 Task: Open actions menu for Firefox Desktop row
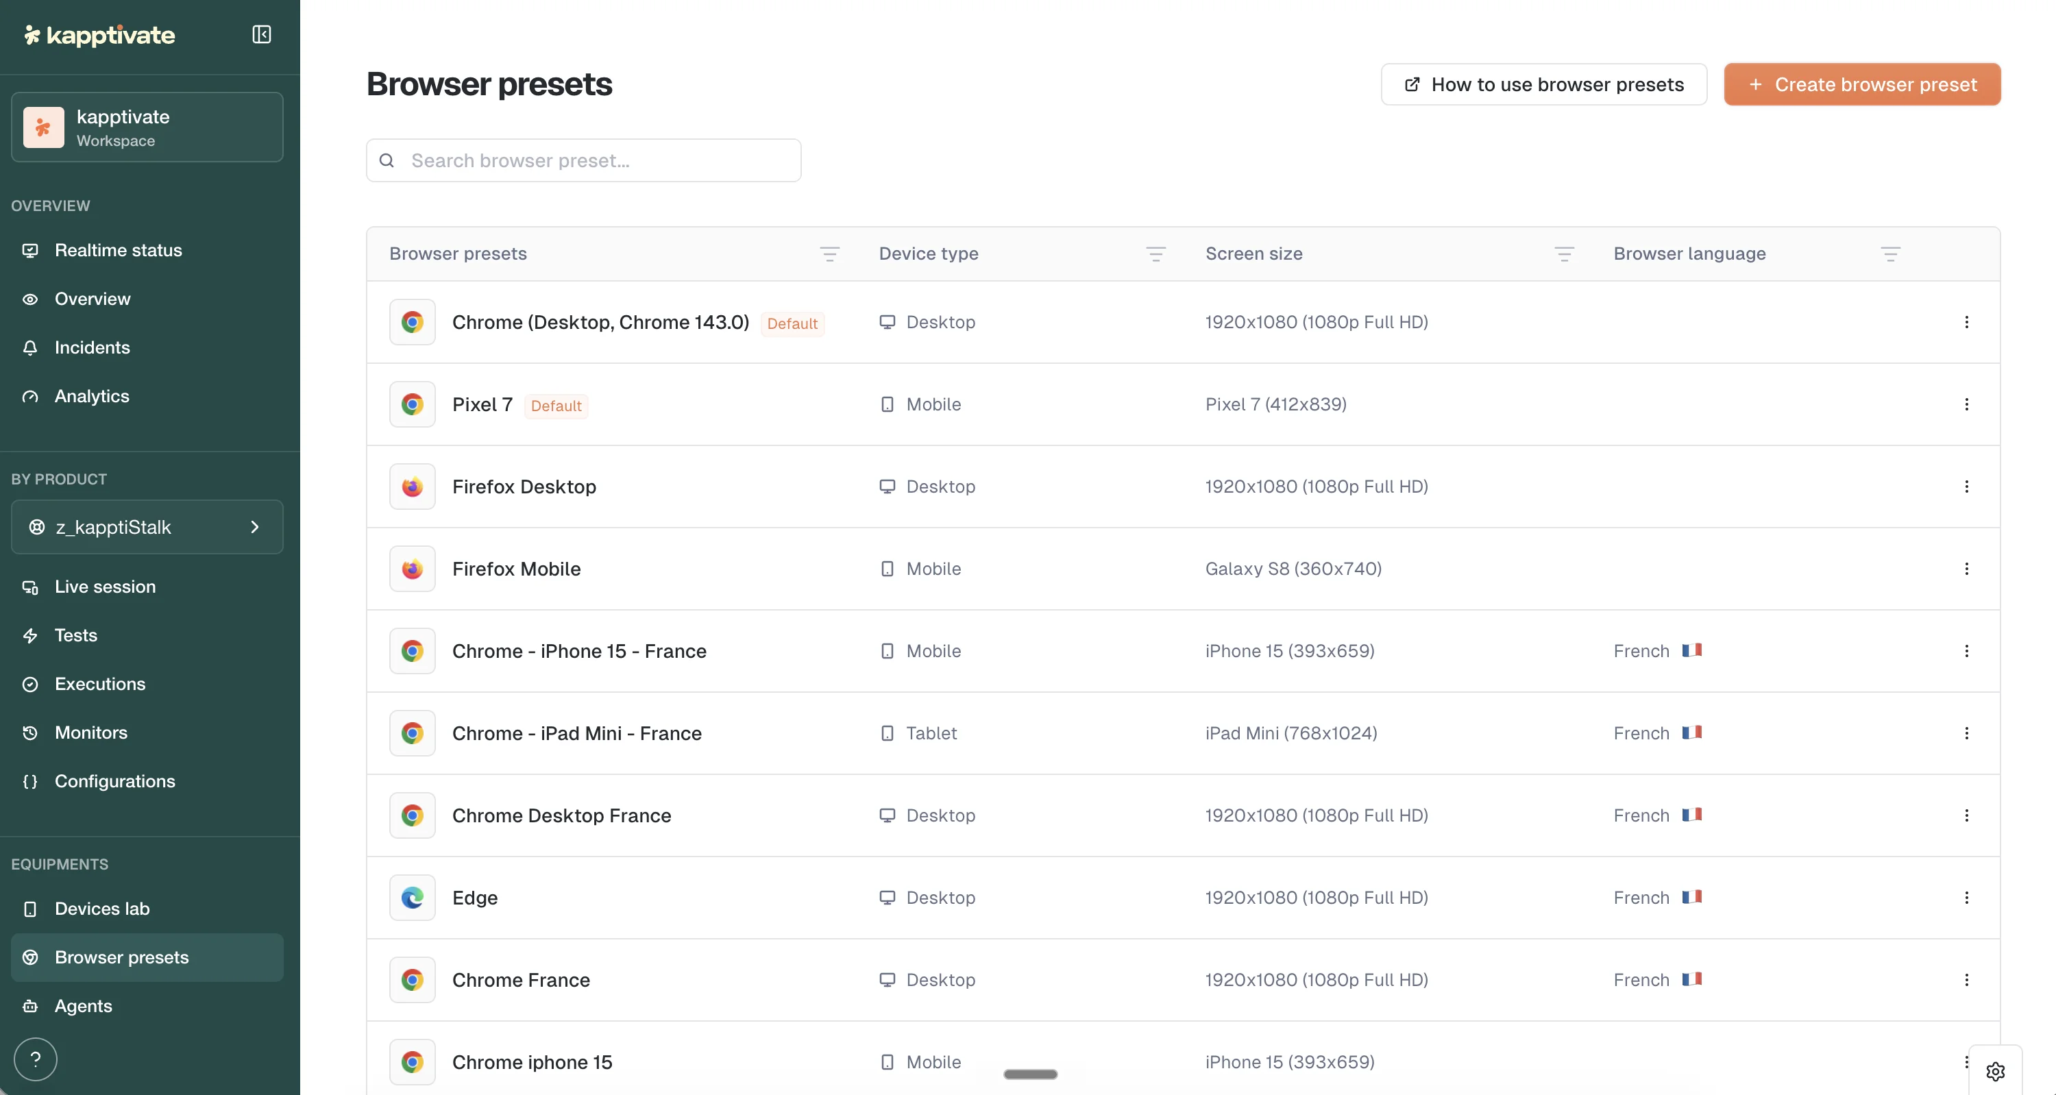[1966, 487]
